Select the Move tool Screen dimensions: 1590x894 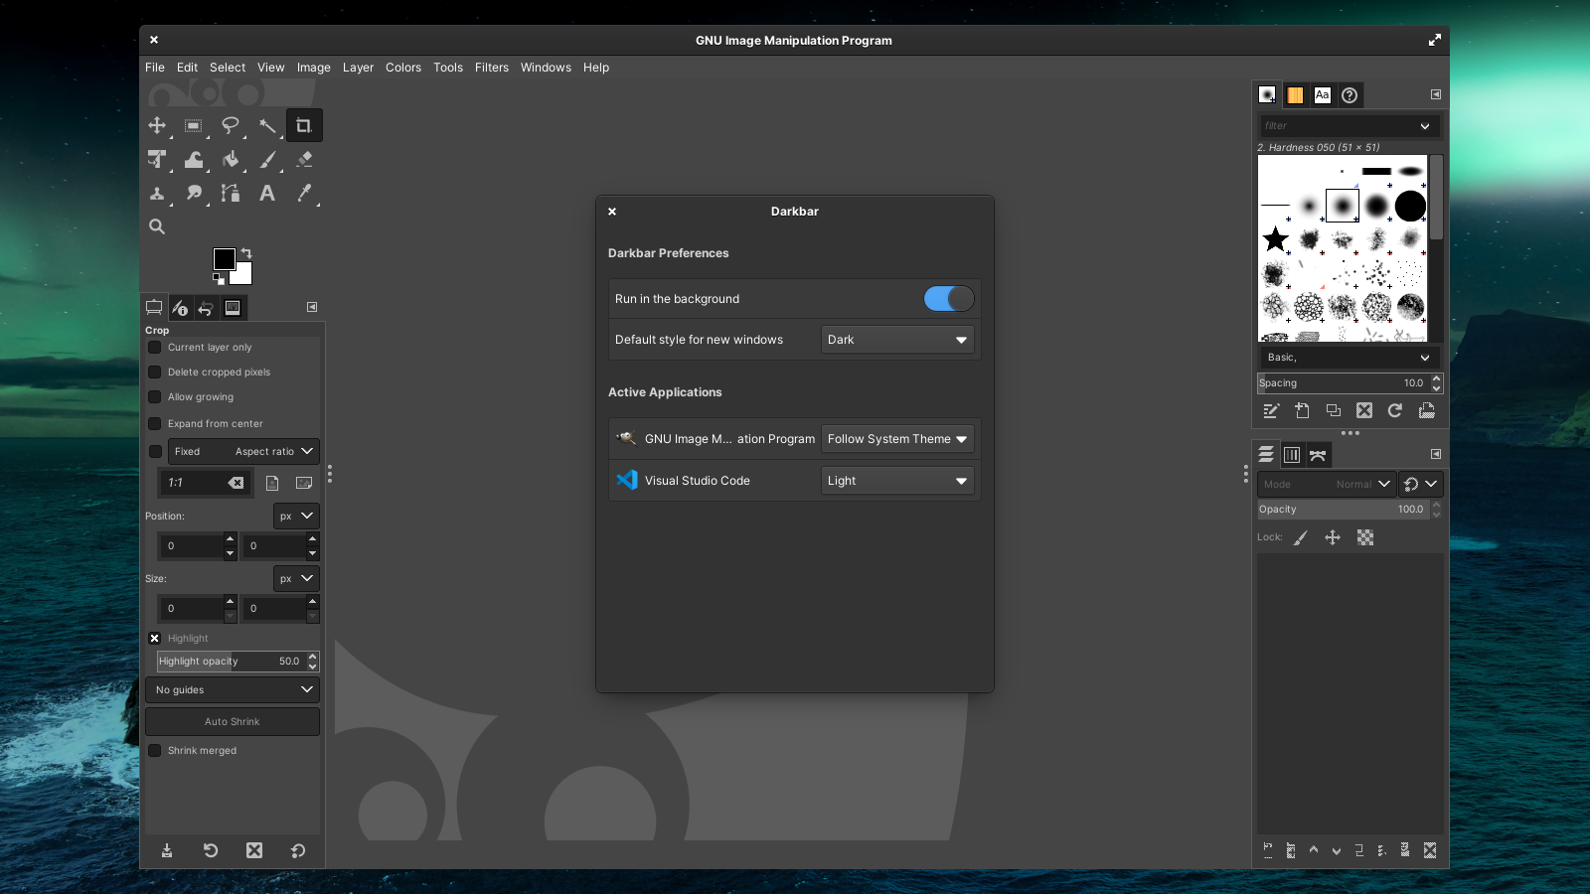pos(157,125)
